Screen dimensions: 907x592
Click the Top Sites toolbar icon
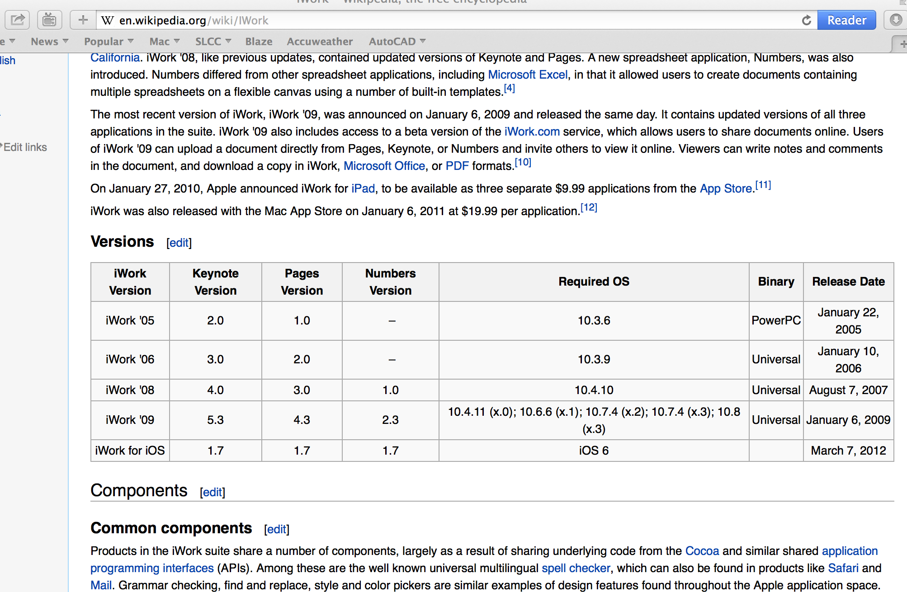point(49,20)
